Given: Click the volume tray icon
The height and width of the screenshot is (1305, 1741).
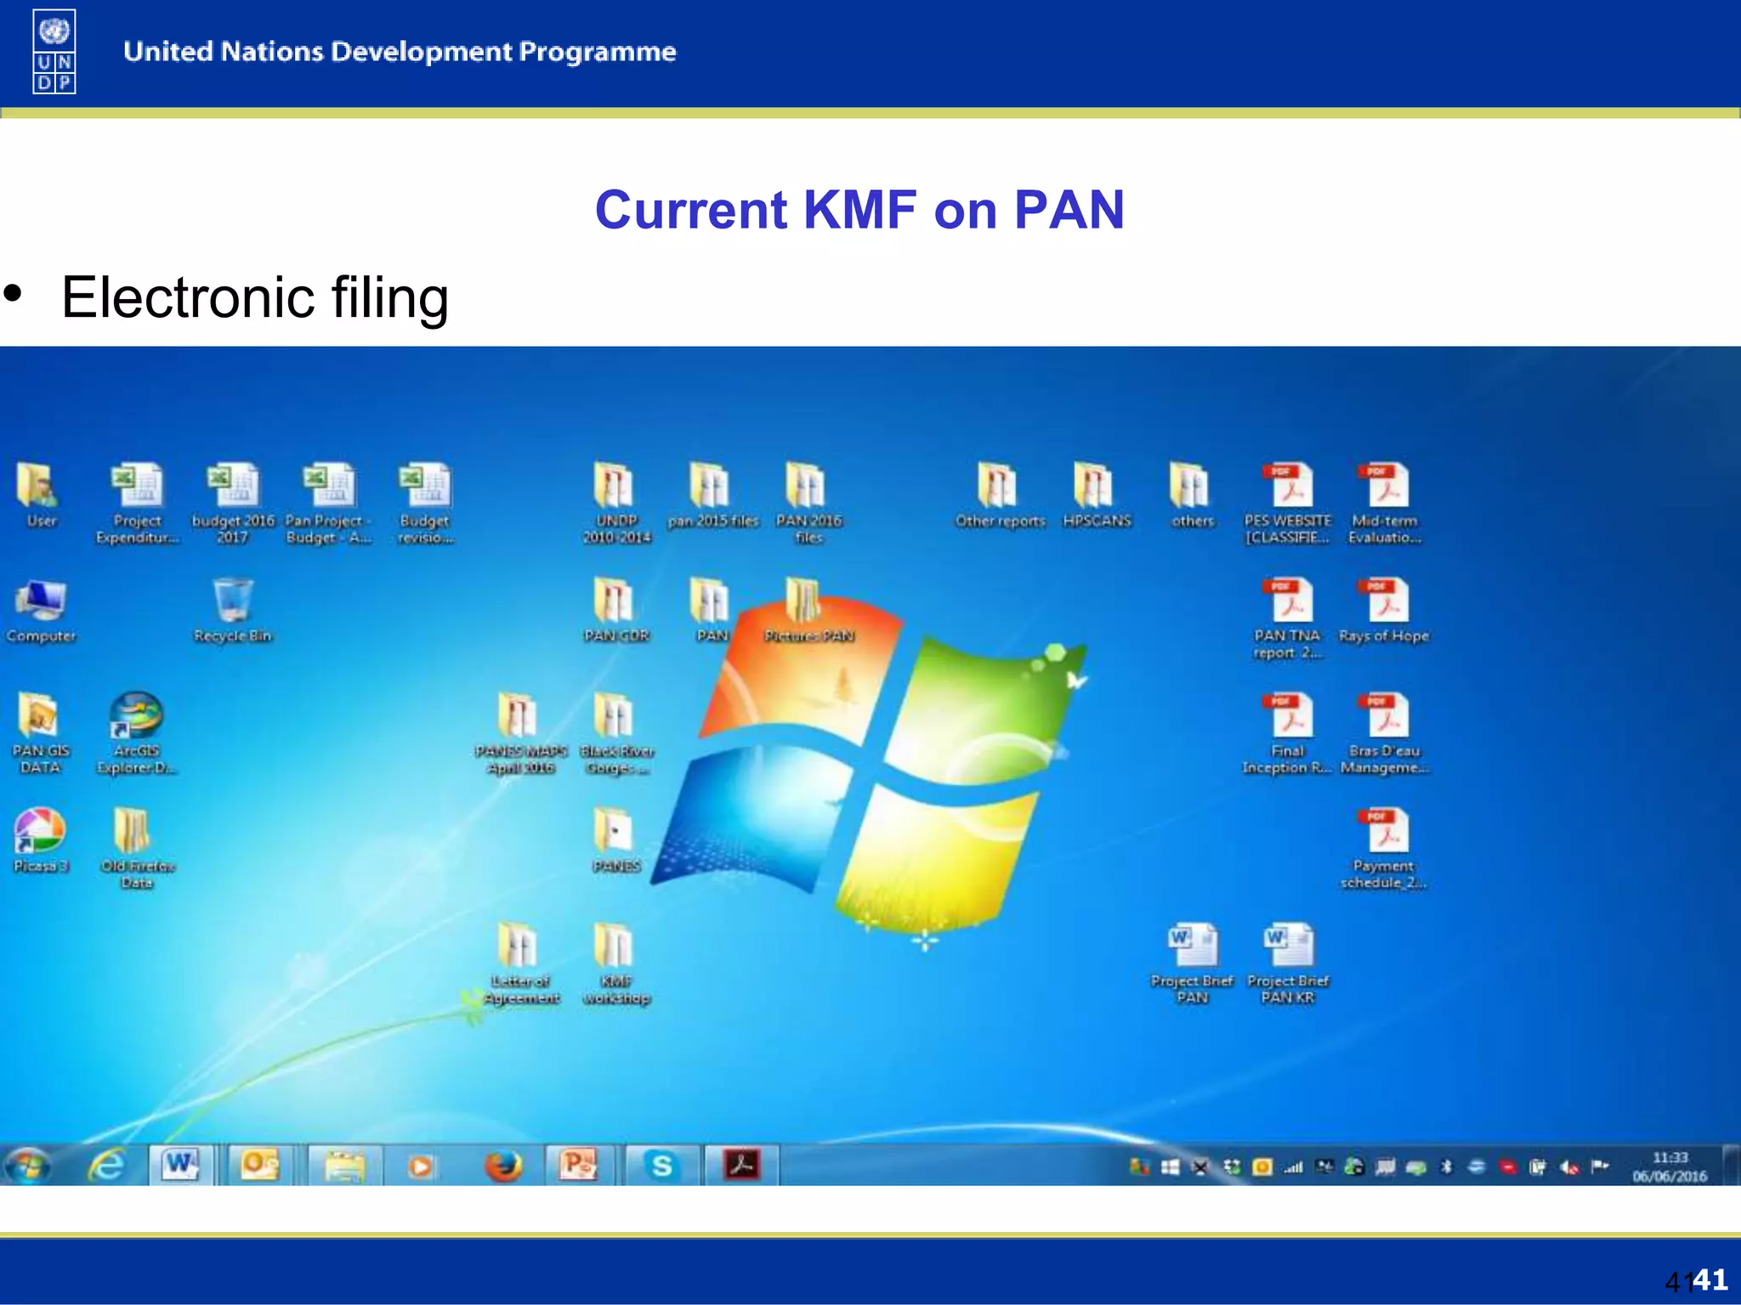Looking at the screenshot, I should (x=1569, y=1167).
